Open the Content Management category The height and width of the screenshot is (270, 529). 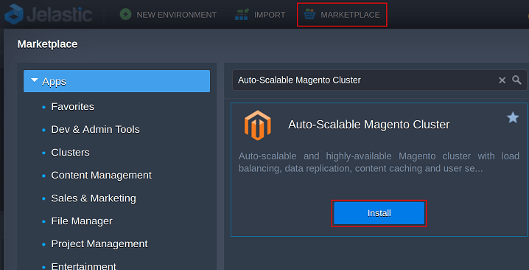click(101, 175)
